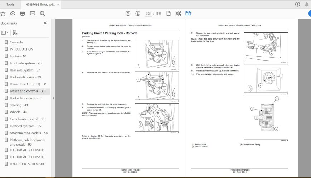The height and width of the screenshot is (178, 311).
Task: Click the upload to cloud icon
Action: point(13,14)
